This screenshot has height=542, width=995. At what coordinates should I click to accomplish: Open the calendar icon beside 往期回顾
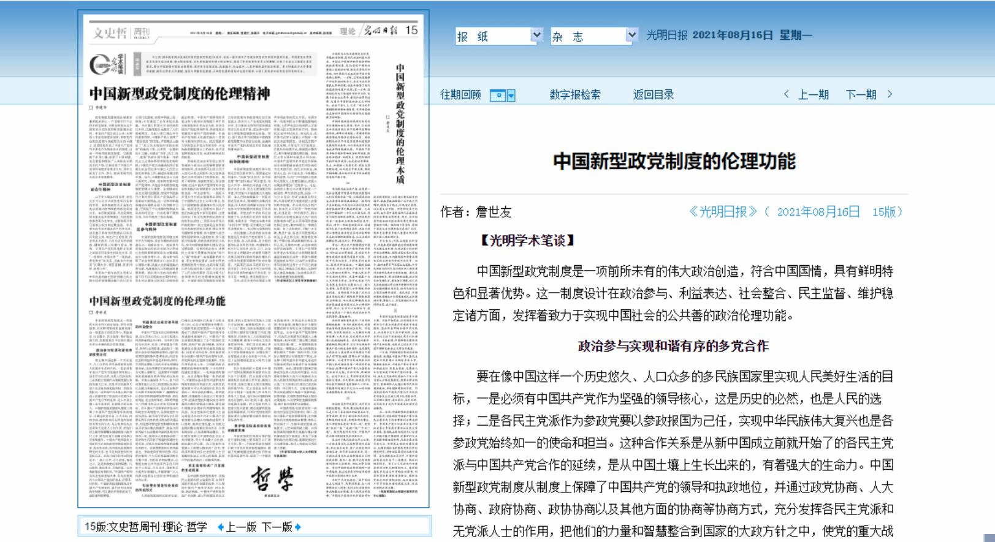click(497, 95)
